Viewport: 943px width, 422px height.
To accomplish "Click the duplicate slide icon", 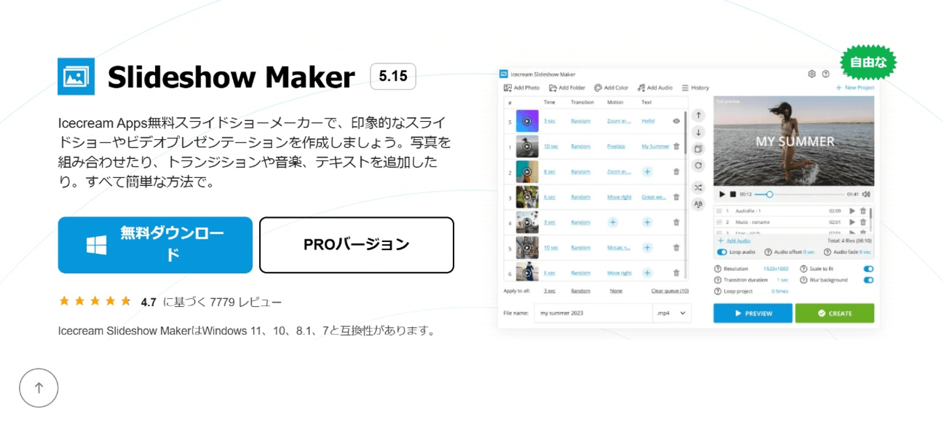I will click(698, 149).
